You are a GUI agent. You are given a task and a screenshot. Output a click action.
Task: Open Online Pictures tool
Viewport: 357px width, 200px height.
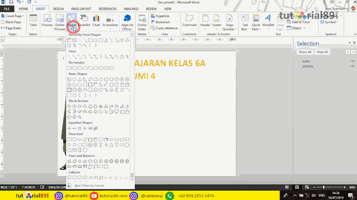pyautogui.click(x=60, y=22)
